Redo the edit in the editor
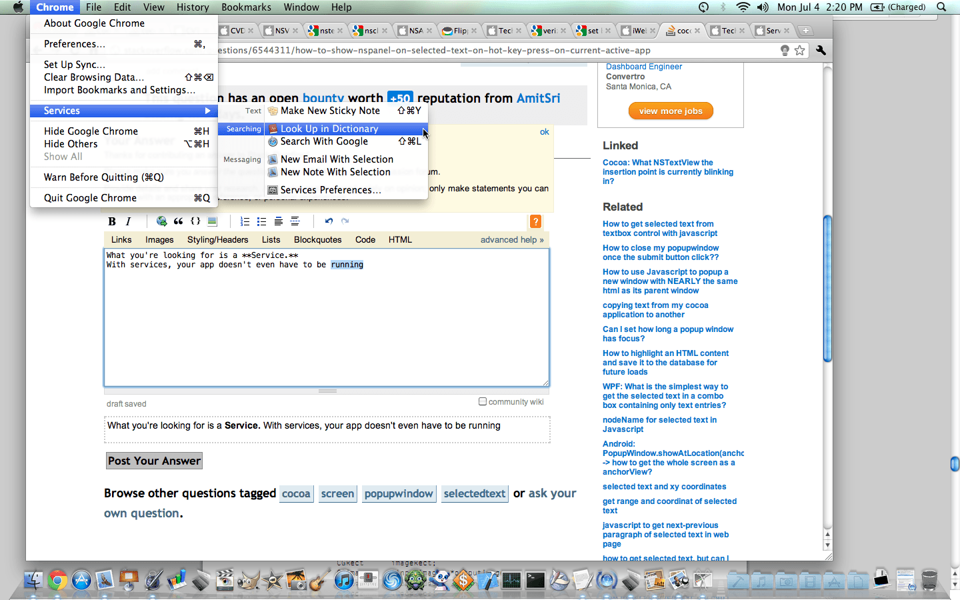The image size is (960, 600). (345, 221)
